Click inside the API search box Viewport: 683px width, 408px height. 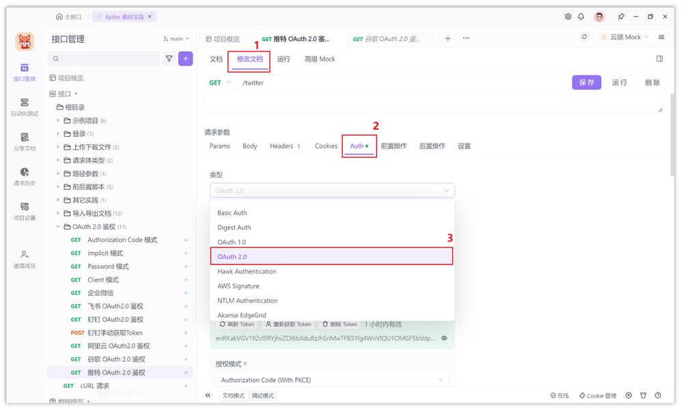[102, 59]
